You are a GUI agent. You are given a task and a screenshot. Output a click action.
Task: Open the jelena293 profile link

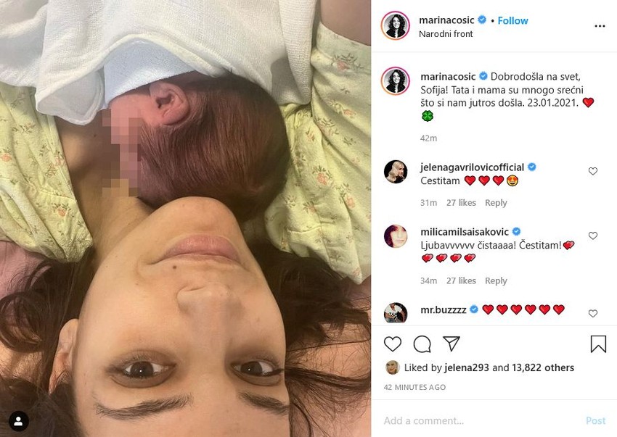(x=467, y=367)
